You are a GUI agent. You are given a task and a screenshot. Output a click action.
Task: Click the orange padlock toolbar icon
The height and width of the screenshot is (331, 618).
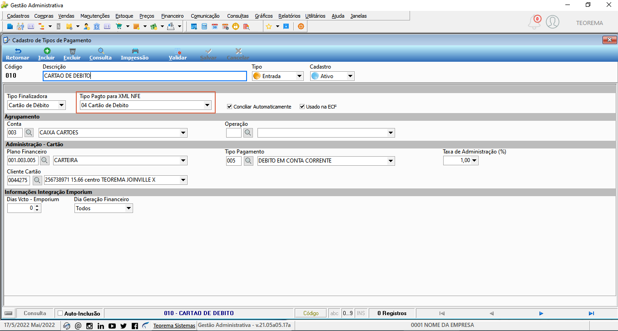point(236,26)
